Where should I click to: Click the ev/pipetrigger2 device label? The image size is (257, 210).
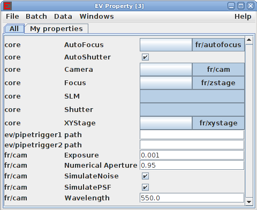click(34, 145)
